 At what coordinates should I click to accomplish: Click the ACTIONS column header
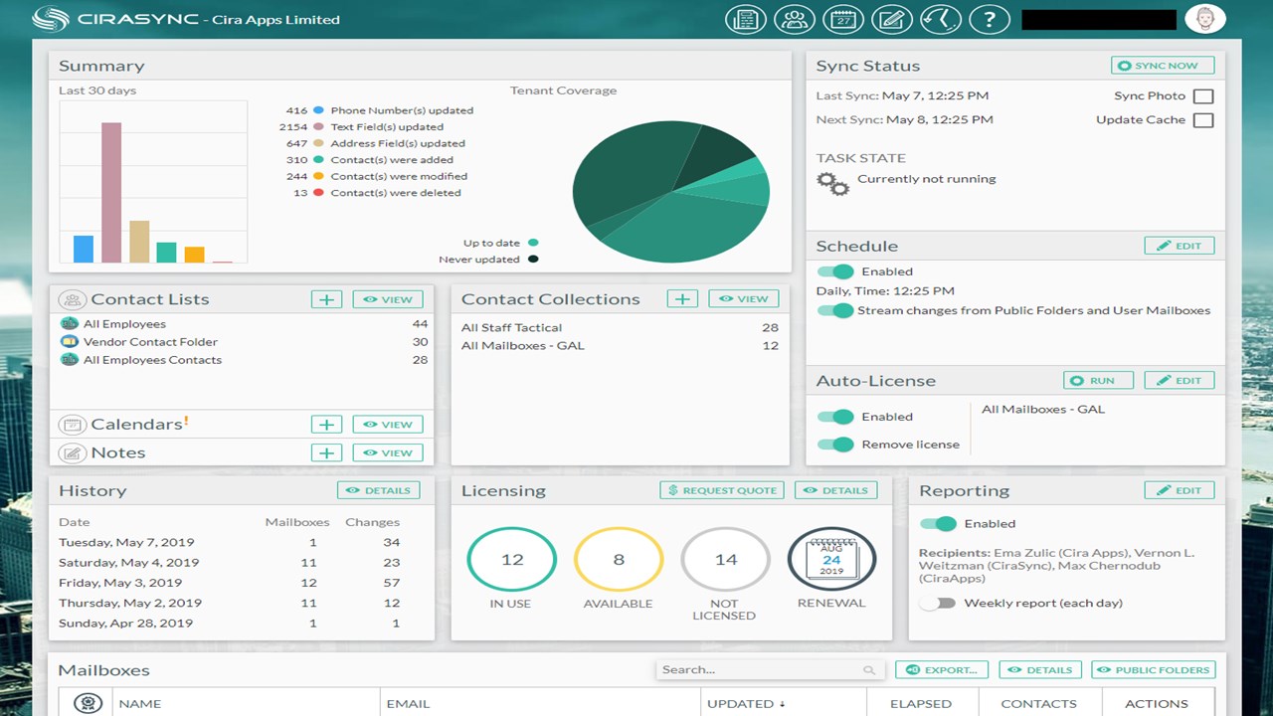tap(1157, 704)
